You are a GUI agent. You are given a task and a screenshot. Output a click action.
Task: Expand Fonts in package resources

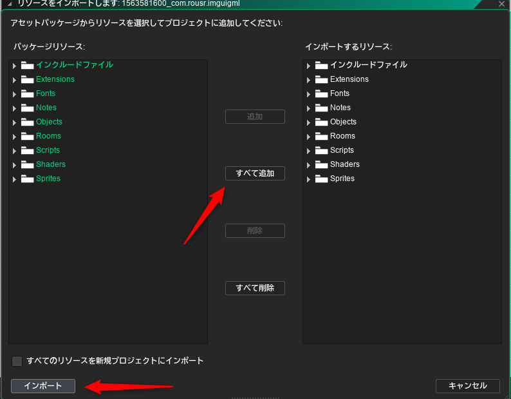pyautogui.click(x=14, y=94)
